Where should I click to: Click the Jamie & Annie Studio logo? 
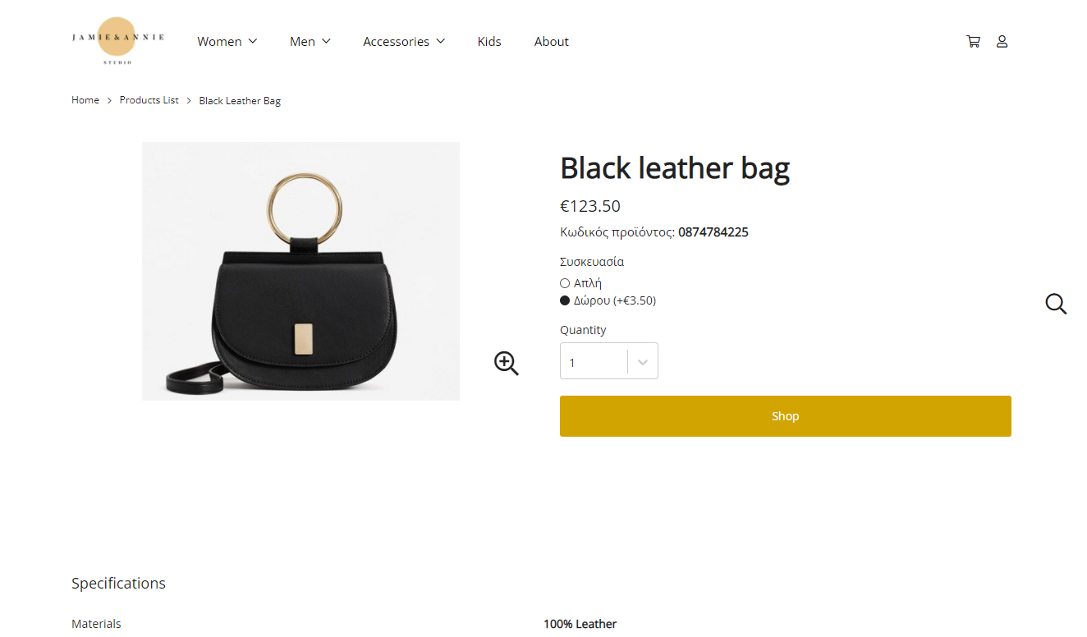(x=117, y=41)
